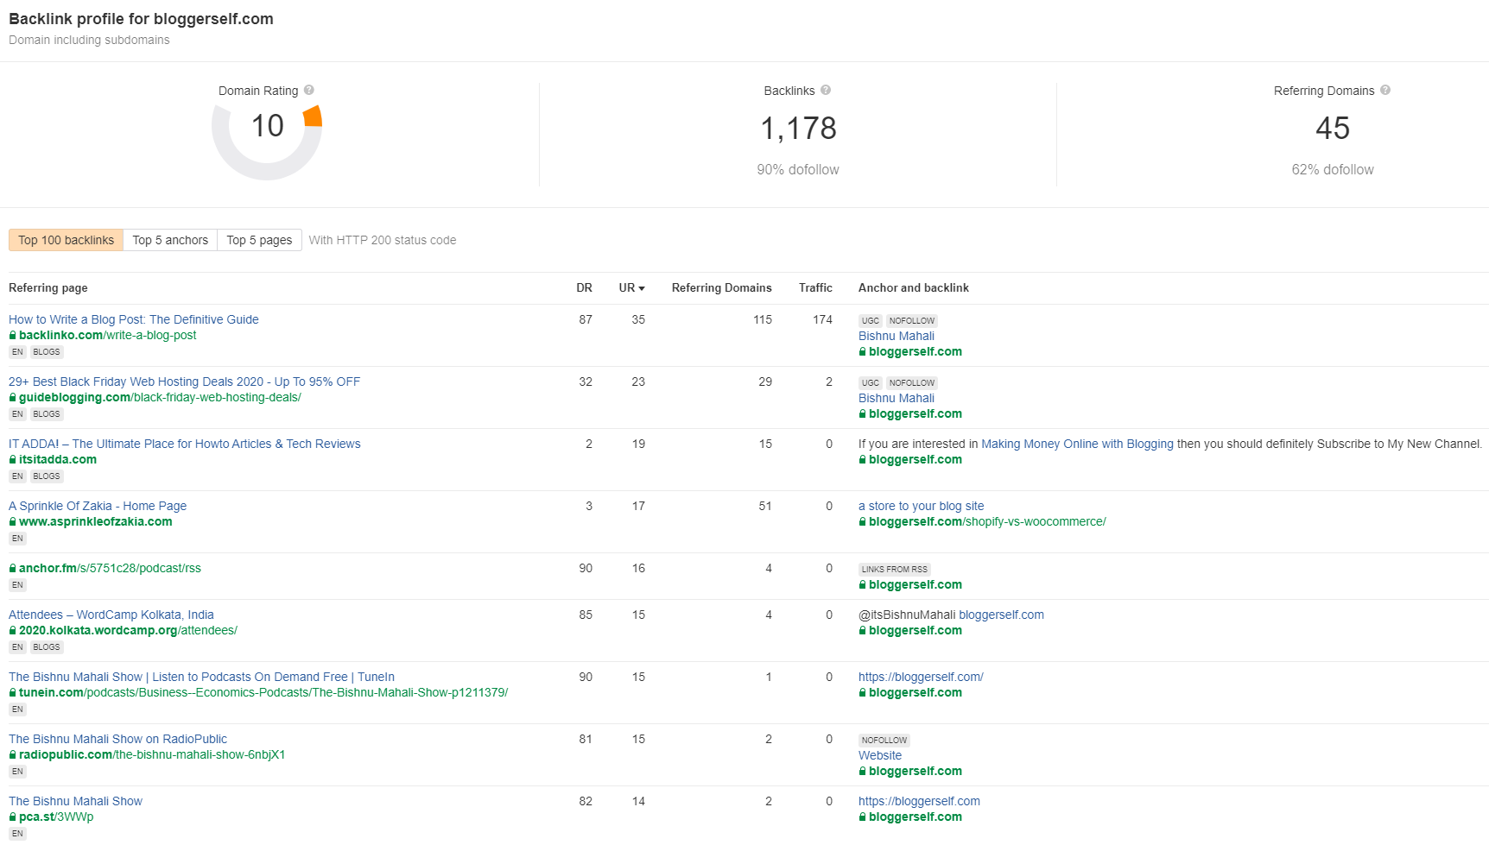Image resolution: width=1489 pixels, height=845 pixels.
Task: Open the backlinko.com/write-a-blog-post URL
Action: pos(107,335)
